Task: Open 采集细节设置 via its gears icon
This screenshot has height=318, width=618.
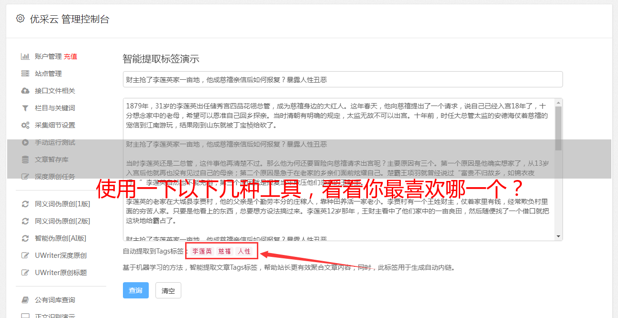Action: (25, 125)
